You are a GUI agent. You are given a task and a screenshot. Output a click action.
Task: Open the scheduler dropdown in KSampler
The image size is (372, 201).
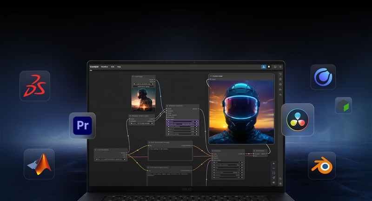tap(228, 175)
